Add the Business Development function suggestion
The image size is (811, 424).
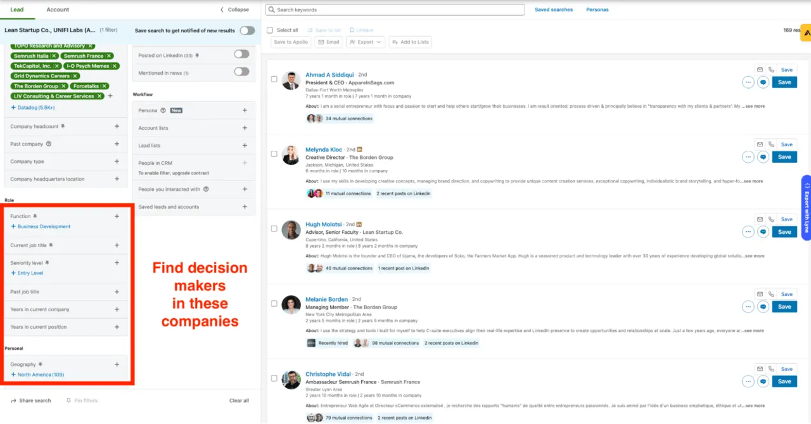tap(41, 226)
